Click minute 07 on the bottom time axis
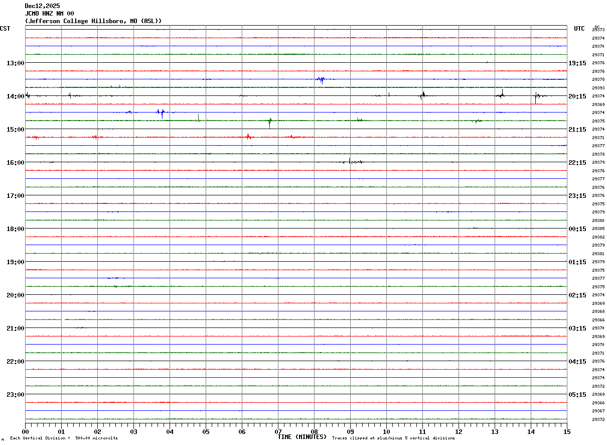Image resolution: width=607 pixels, height=445 pixels. click(x=278, y=432)
